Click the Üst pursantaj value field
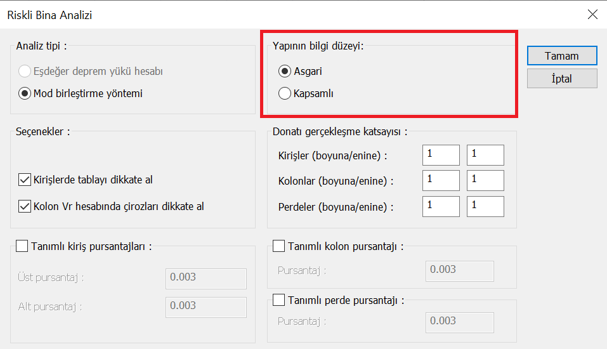This screenshot has width=607, height=349. (206, 279)
